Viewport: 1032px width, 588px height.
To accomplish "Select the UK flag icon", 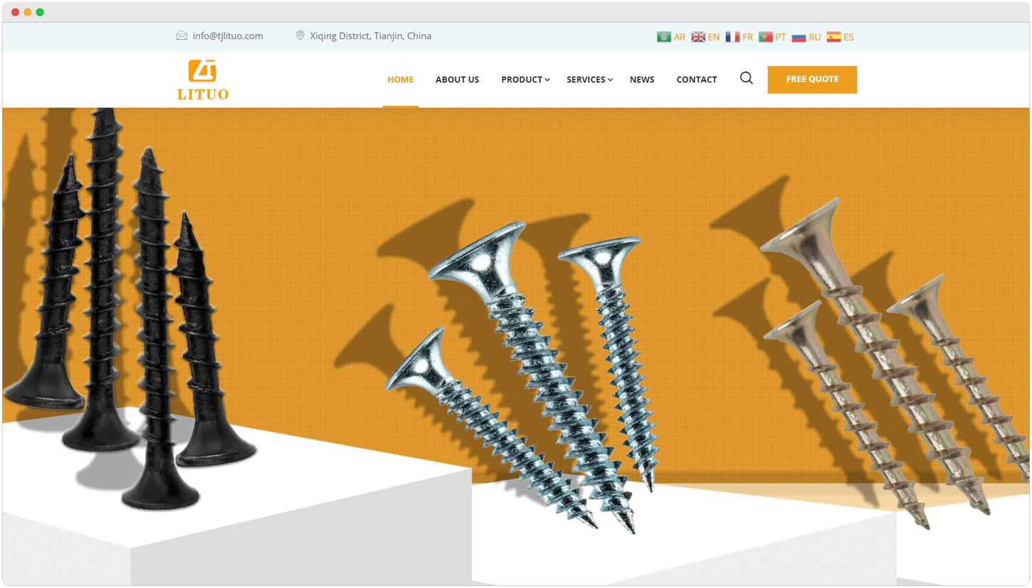I will click(698, 37).
